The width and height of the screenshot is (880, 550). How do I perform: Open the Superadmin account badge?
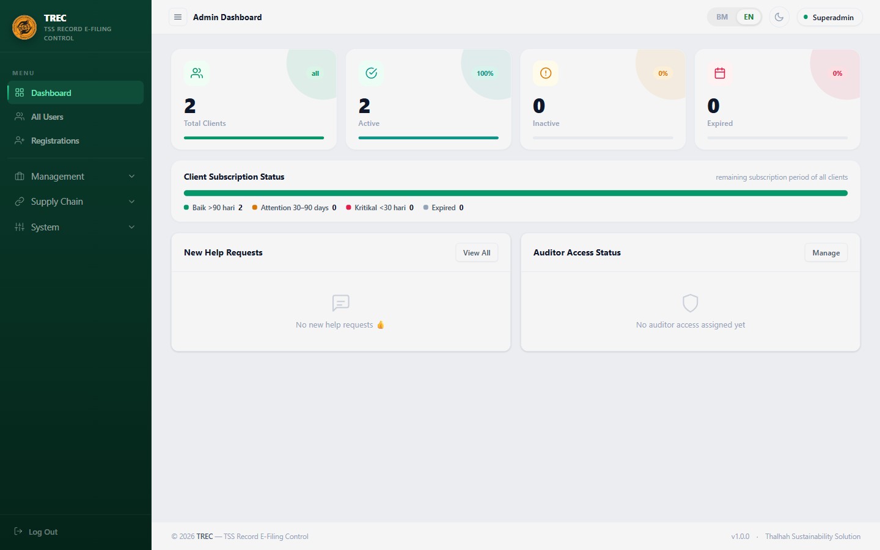(829, 17)
